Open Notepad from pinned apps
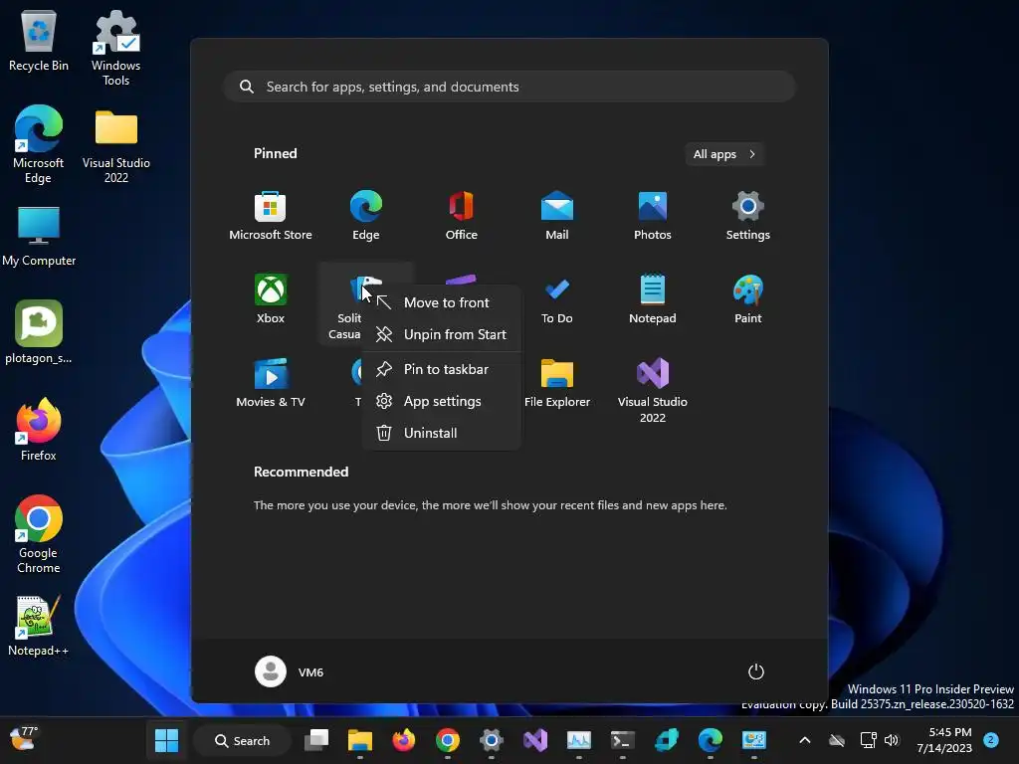Viewport: 1019px width, 764px height. coord(653,300)
